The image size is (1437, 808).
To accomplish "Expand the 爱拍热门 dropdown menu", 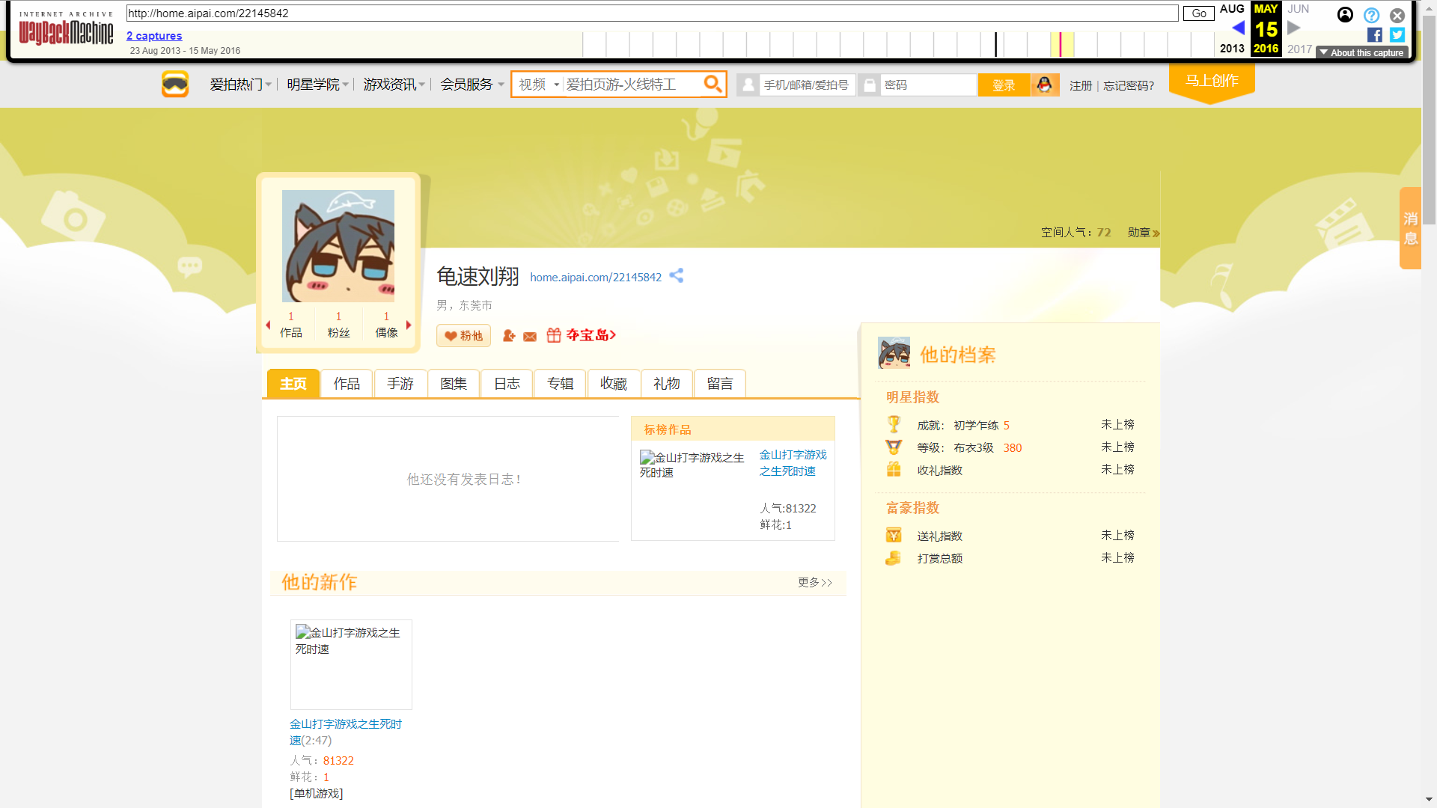I will pyautogui.click(x=240, y=85).
